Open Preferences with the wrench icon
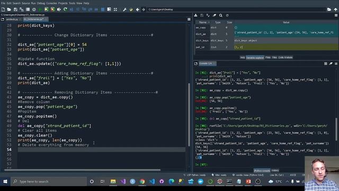 125,10
